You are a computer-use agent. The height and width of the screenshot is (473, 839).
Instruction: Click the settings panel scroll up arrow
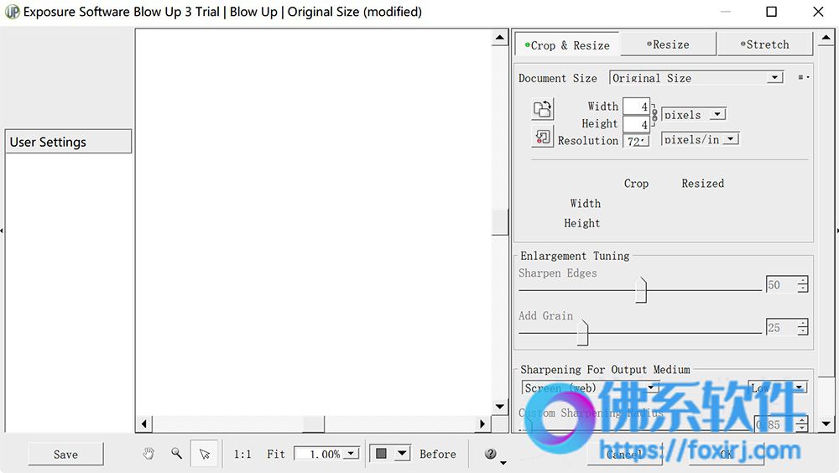click(x=826, y=37)
